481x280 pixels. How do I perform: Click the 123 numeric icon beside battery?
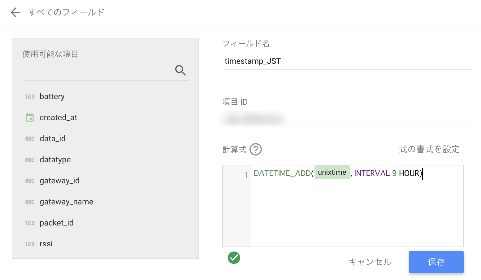(x=29, y=96)
